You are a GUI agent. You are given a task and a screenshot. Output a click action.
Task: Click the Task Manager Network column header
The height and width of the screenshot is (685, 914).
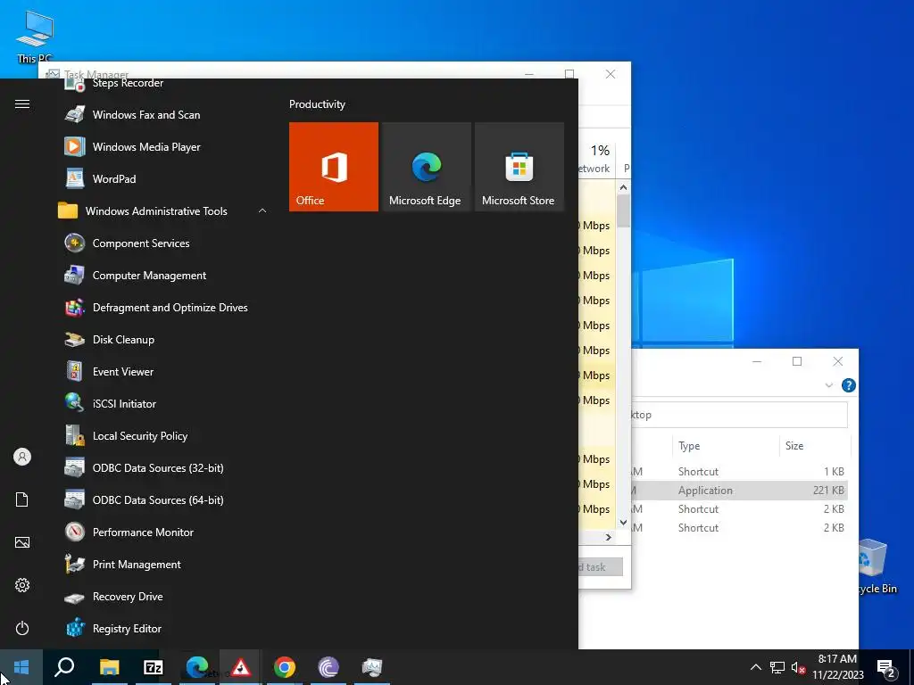[x=595, y=159]
